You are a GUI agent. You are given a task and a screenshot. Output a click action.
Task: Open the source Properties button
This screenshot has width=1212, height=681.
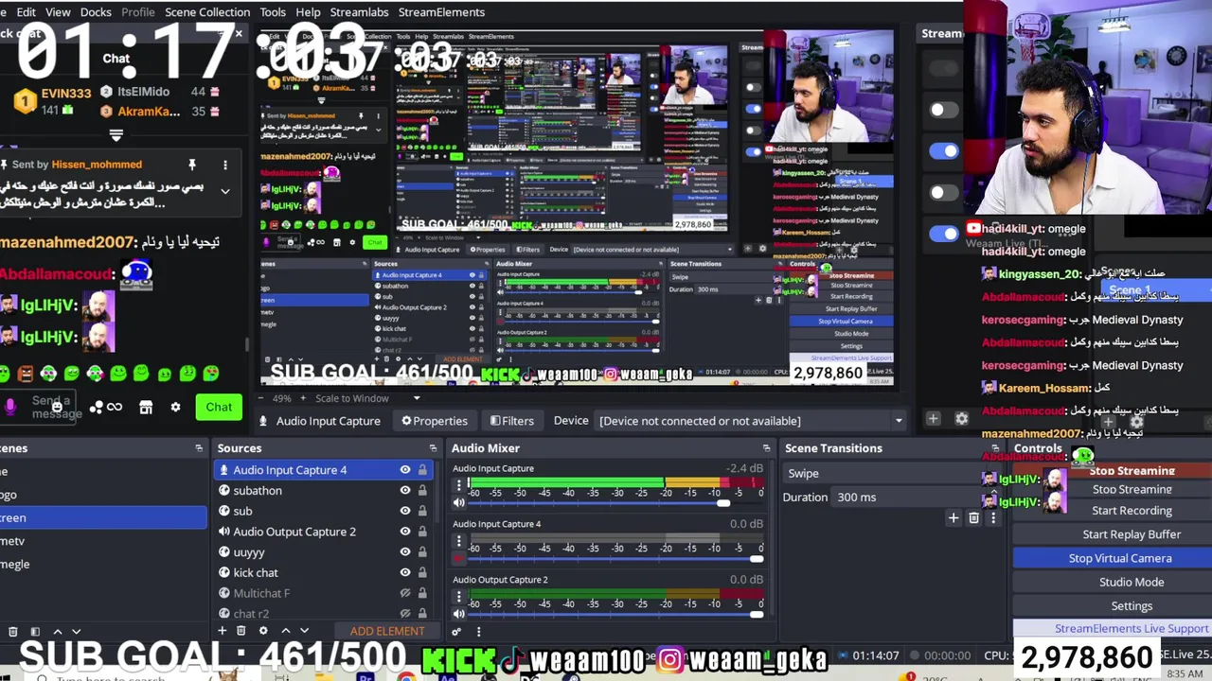435,421
